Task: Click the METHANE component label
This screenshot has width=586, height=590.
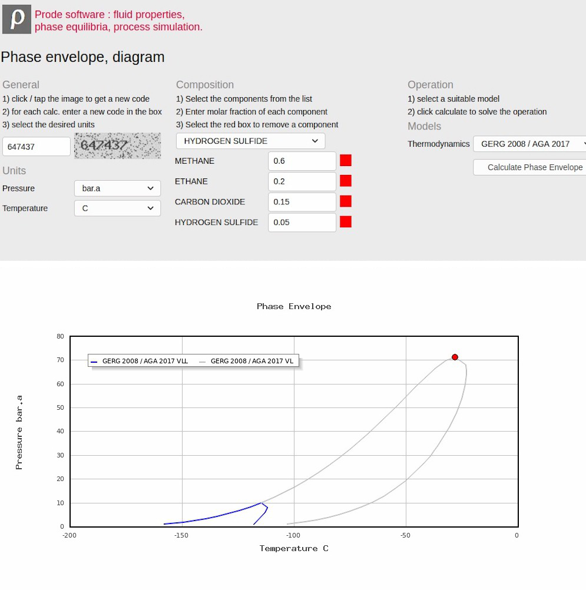Action: tap(194, 161)
